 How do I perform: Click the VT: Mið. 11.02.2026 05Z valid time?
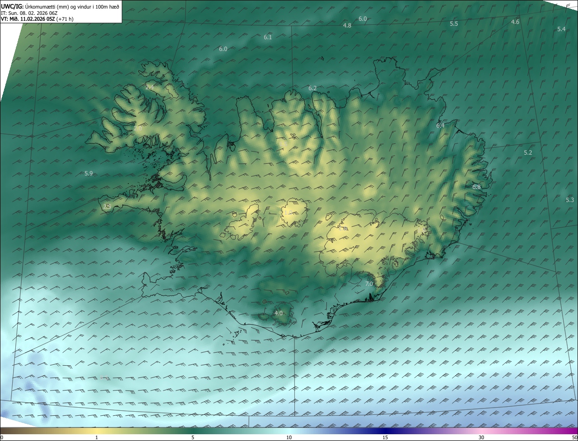click(37, 19)
